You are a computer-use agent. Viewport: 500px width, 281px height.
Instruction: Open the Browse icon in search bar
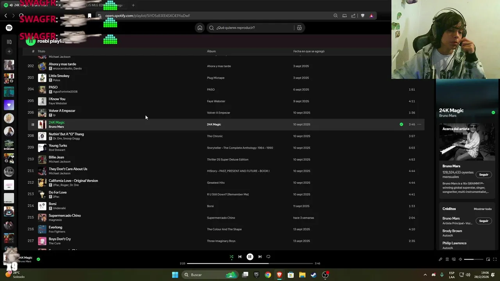coord(299,28)
